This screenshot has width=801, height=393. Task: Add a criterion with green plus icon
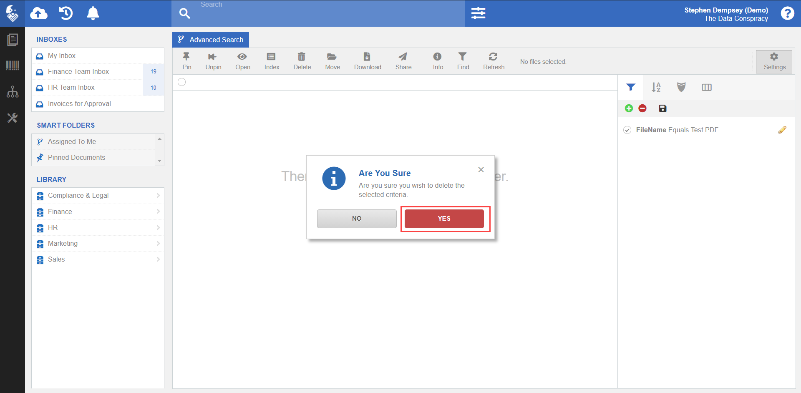point(629,108)
